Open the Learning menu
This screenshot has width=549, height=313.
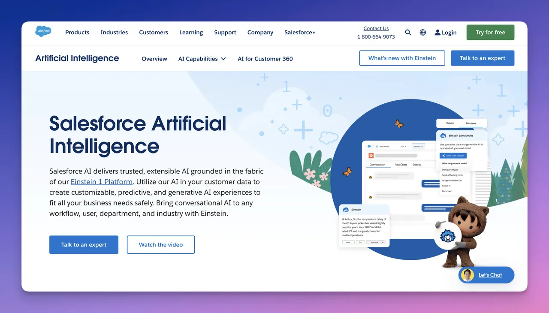point(191,33)
